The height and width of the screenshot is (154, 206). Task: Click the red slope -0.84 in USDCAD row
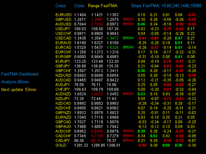(154, 38)
